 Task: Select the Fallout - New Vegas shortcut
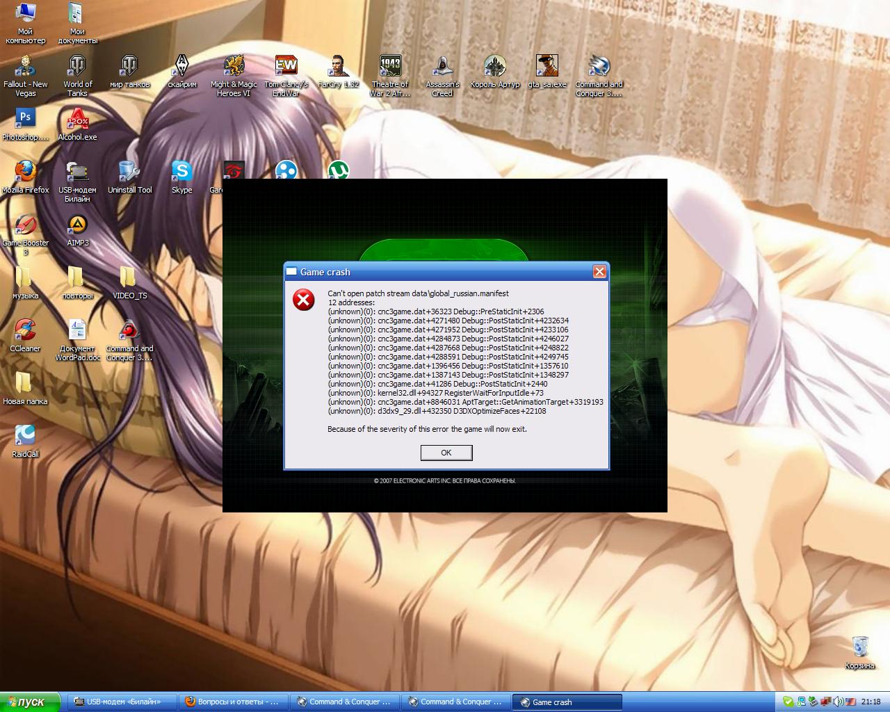pyautogui.click(x=26, y=76)
